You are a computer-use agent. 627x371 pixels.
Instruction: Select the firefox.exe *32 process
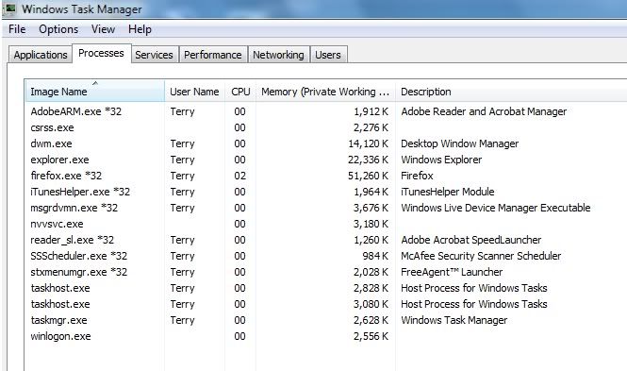[x=66, y=176]
